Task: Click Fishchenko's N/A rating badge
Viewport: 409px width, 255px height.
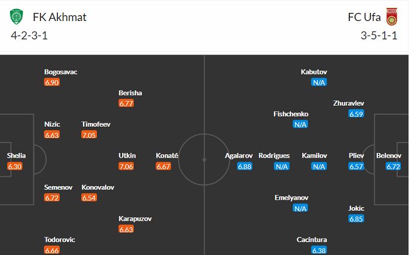Action: click(300, 124)
